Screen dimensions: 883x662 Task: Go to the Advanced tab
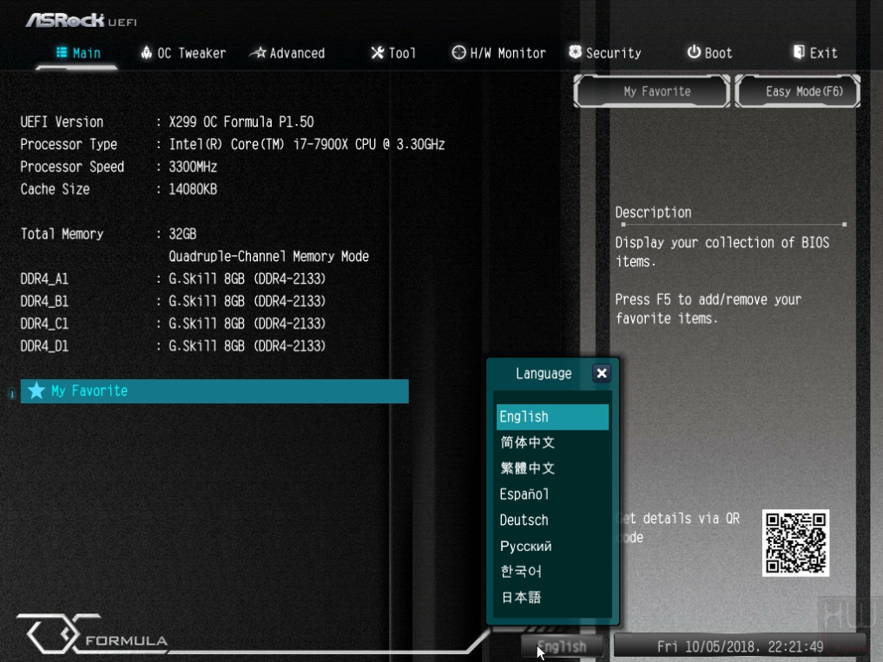[287, 53]
